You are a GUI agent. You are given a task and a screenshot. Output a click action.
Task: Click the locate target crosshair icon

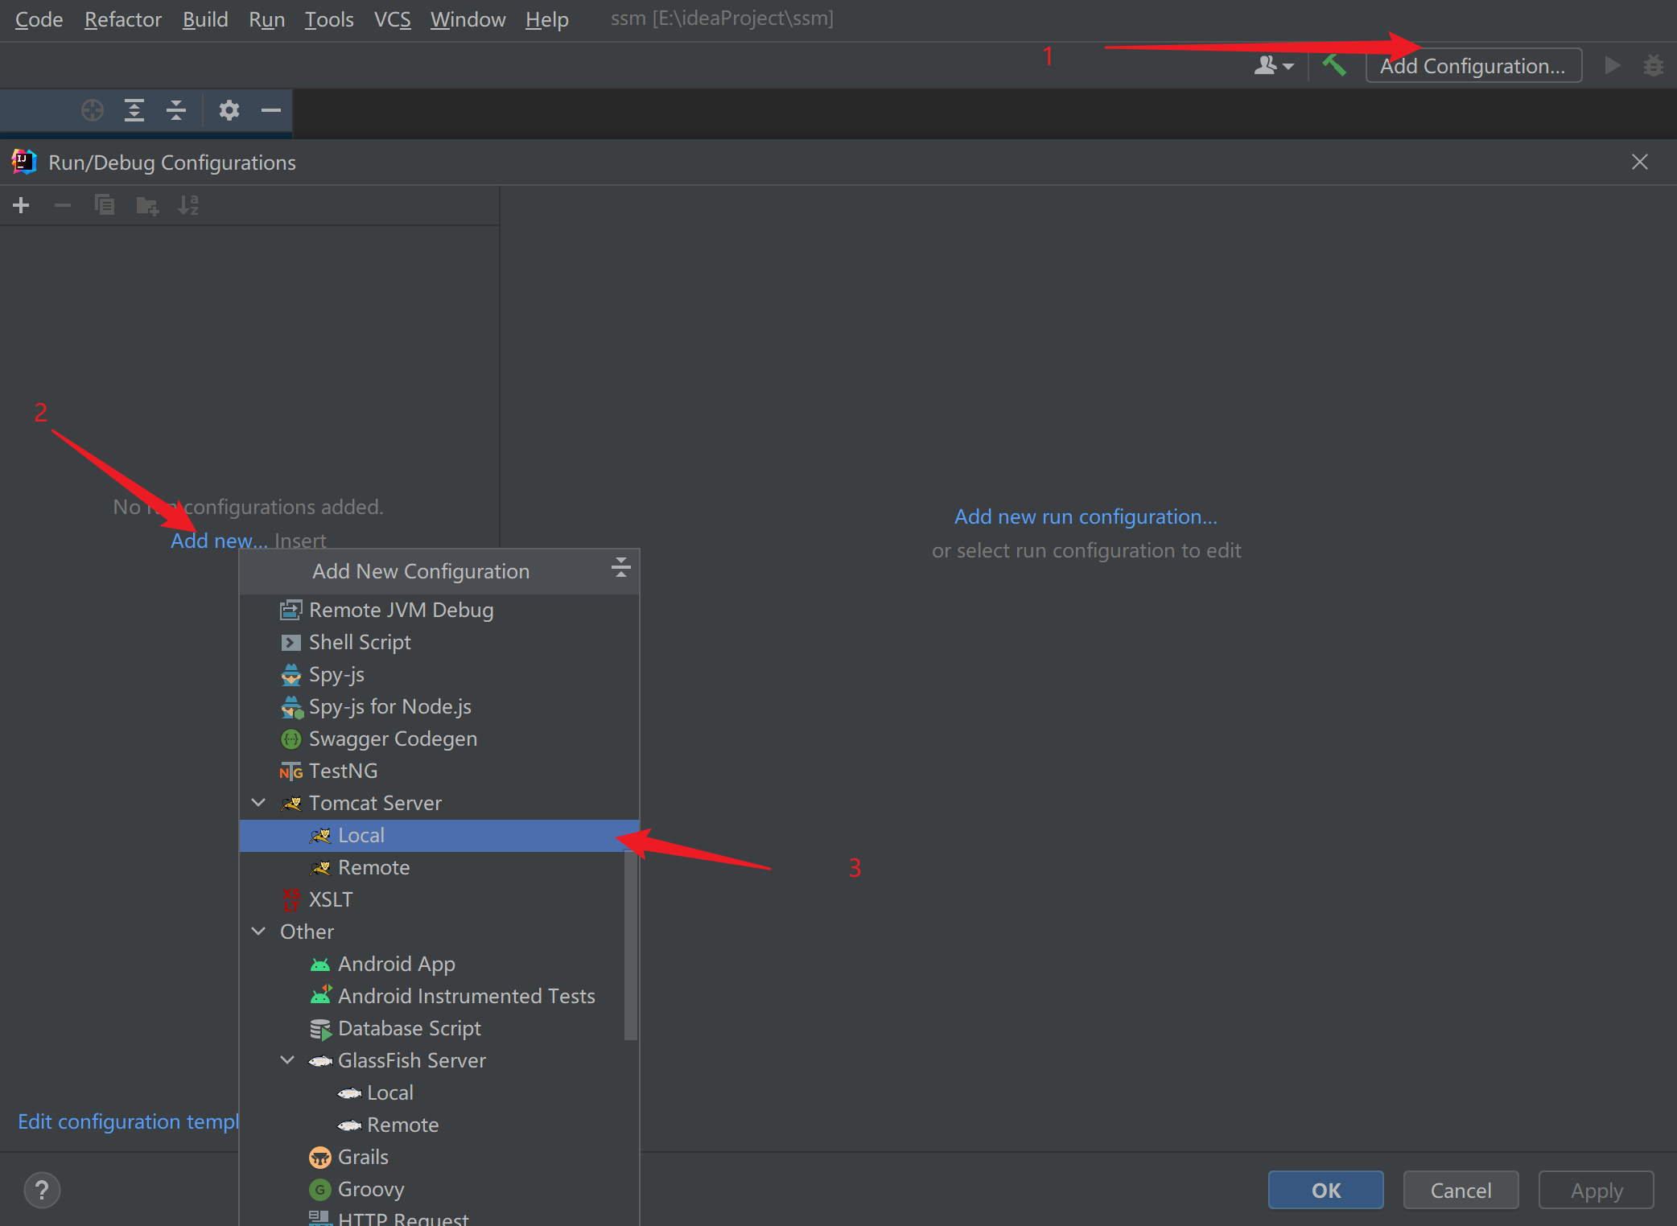point(93,110)
